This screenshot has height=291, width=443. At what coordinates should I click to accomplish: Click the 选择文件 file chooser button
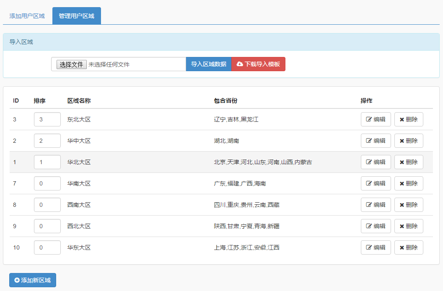coord(72,64)
